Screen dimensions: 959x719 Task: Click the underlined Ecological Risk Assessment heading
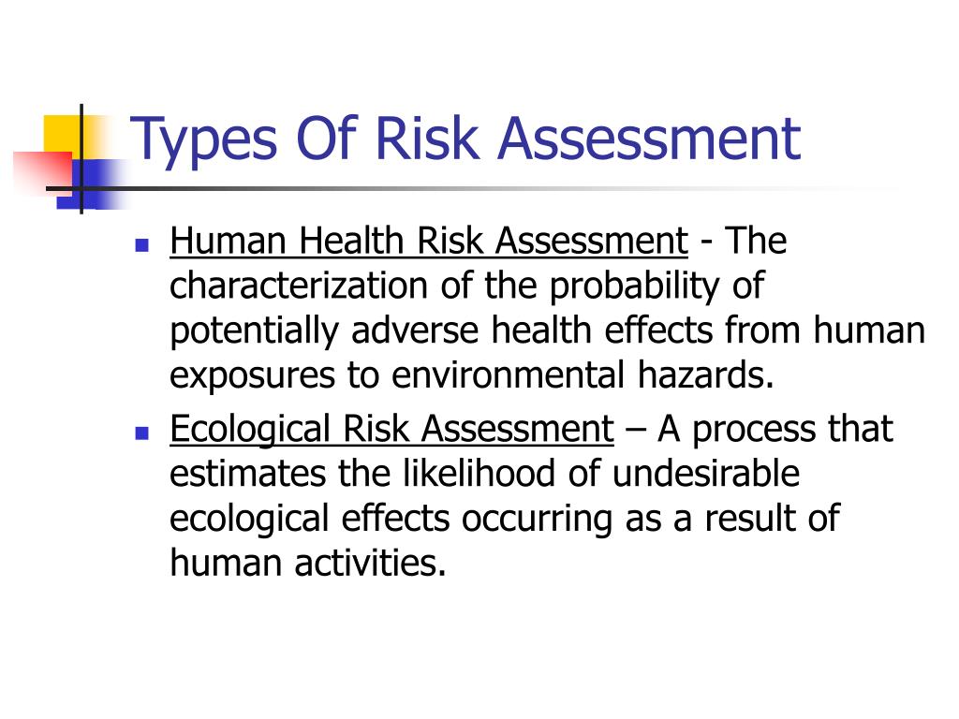click(x=391, y=429)
